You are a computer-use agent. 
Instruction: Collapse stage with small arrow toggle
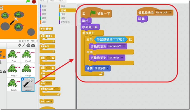[x=38, y=41]
